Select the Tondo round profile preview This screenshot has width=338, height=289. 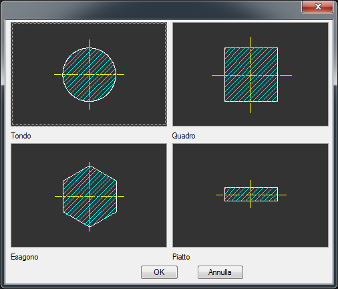[x=89, y=74]
